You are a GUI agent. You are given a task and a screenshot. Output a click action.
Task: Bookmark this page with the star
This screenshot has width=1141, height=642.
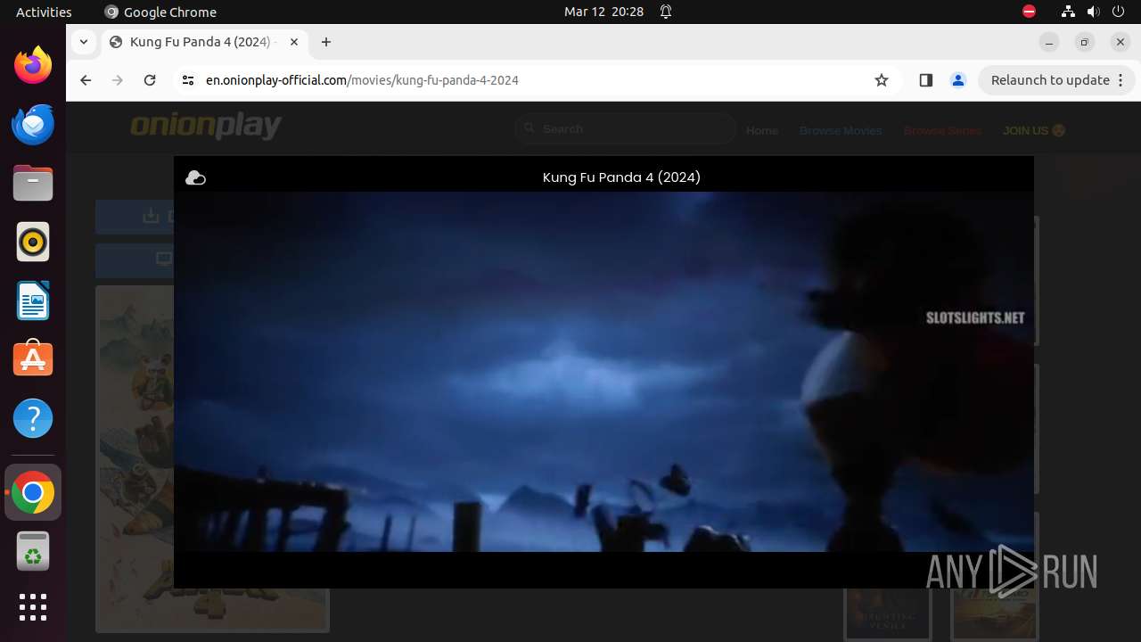[882, 80]
